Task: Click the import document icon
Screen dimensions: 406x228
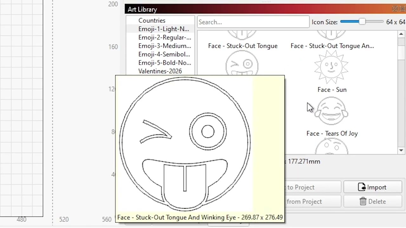Action: click(362, 187)
